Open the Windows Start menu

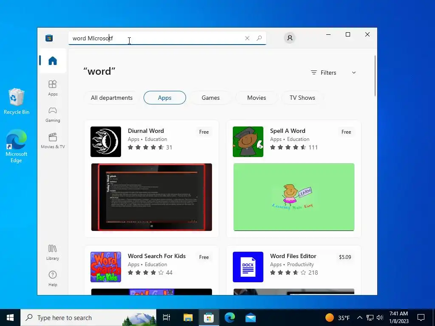coord(10,318)
